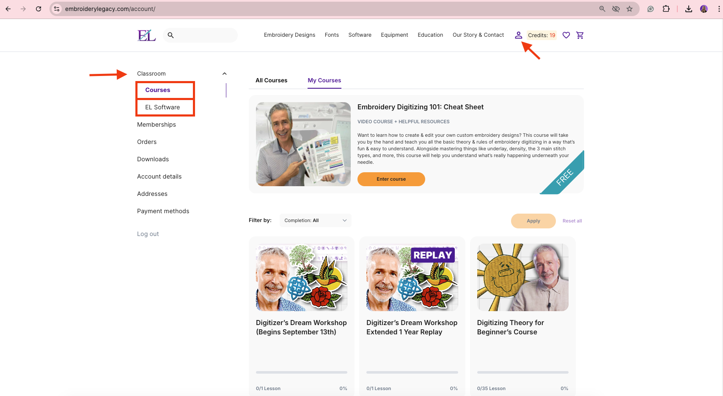The width and height of the screenshot is (723, 396).
Task: Open Embroidery Designs menu
Action: point(289,35)
